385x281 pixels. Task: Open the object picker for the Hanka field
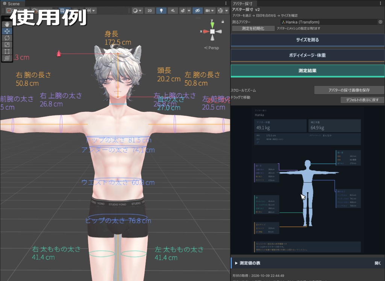point(380,22)
